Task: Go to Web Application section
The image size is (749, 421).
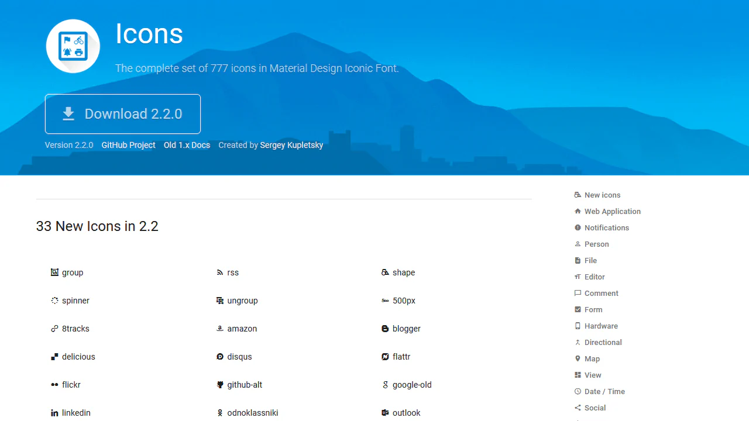Action: pyautogui.click(x=613, y=212)
